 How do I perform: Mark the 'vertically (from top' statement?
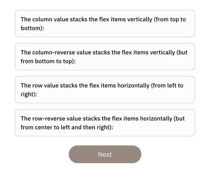pyautogui.click(x=105, y=24)
